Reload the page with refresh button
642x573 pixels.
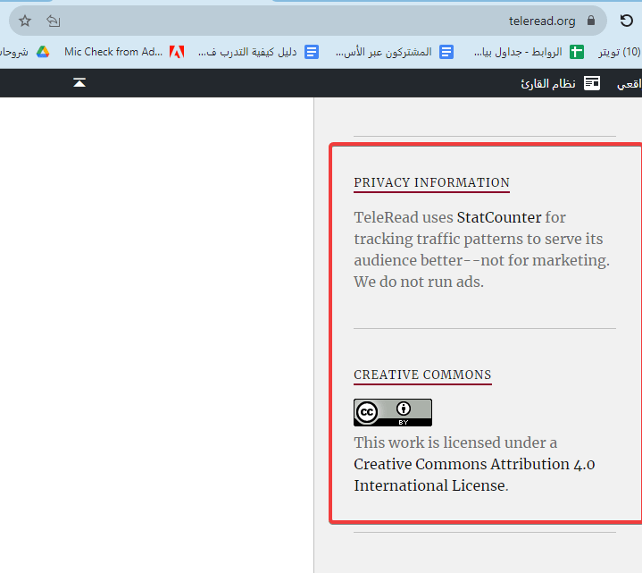(x=627, y=21)
